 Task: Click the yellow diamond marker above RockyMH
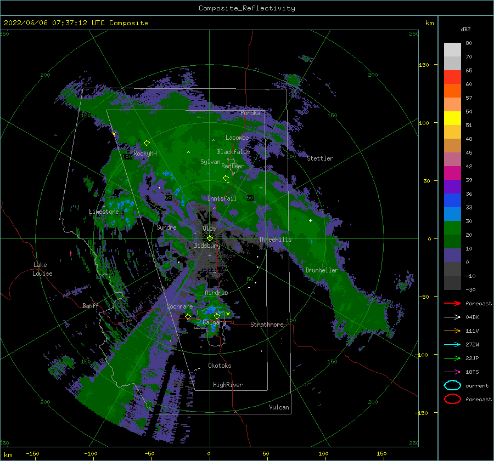point(147,143)
